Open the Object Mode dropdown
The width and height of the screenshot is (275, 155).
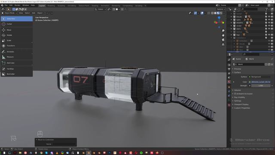[9, 13]
